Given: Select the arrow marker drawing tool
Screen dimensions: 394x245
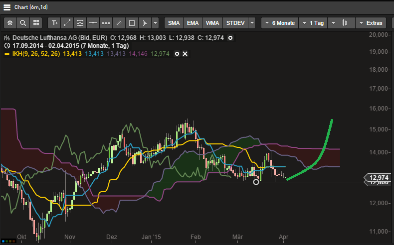Looking at the screenshot, I should pos(145,23).
